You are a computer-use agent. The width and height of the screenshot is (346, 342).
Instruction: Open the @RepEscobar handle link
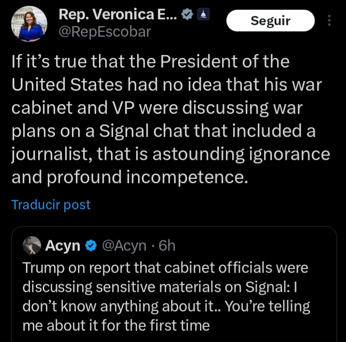(104, 32)
